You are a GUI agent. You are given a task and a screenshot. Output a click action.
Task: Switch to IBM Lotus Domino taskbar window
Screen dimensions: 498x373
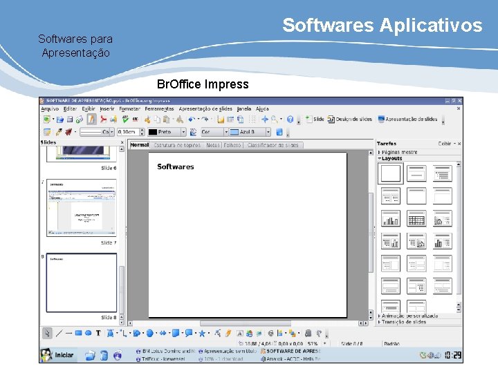[165, 351]
